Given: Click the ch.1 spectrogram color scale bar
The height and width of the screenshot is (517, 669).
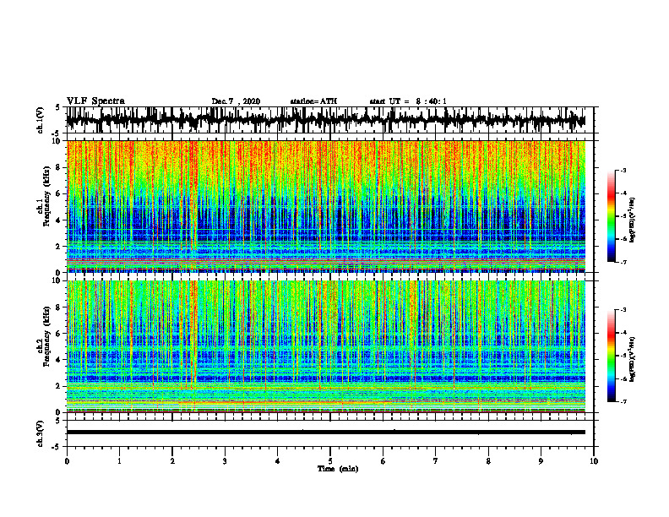Looking at the screenshot, I should [612, 216].
